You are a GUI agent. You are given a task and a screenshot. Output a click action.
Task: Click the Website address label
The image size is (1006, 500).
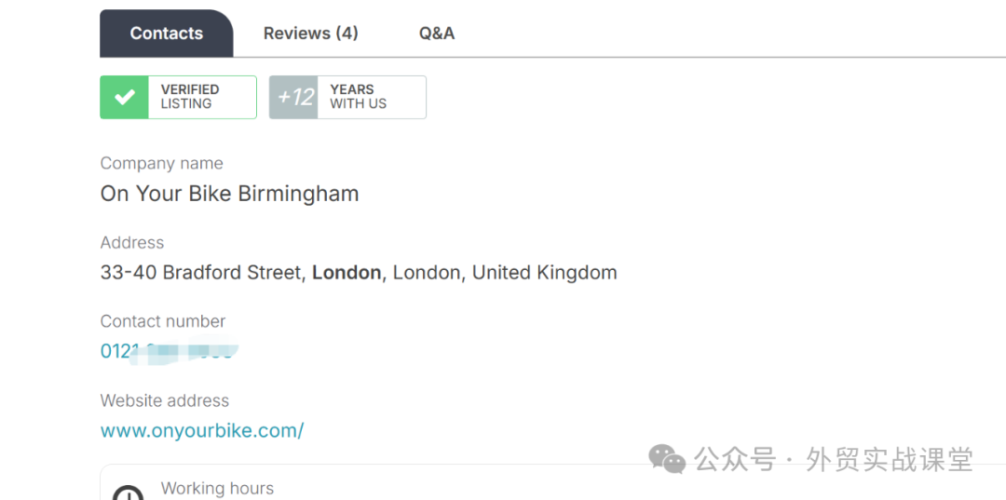[x=164, y=400]
